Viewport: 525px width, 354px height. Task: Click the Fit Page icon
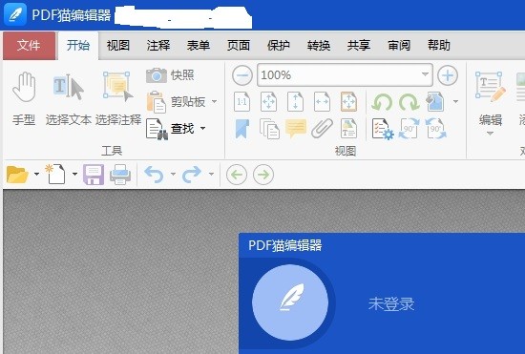[268, 102]
